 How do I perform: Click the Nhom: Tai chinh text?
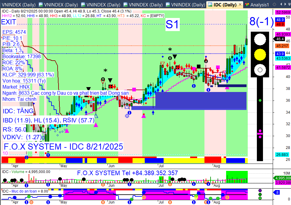(x=19, y=99)
